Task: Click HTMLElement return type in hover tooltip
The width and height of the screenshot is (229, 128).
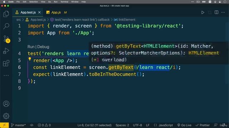Action: (204, 53)
